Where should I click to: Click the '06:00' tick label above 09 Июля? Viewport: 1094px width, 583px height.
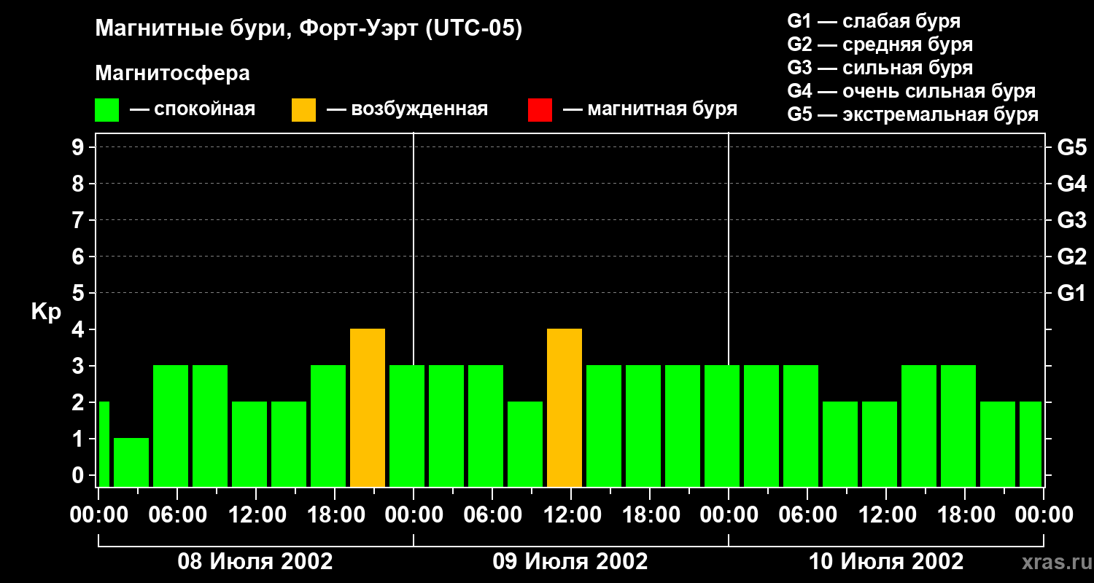(492, 514)
